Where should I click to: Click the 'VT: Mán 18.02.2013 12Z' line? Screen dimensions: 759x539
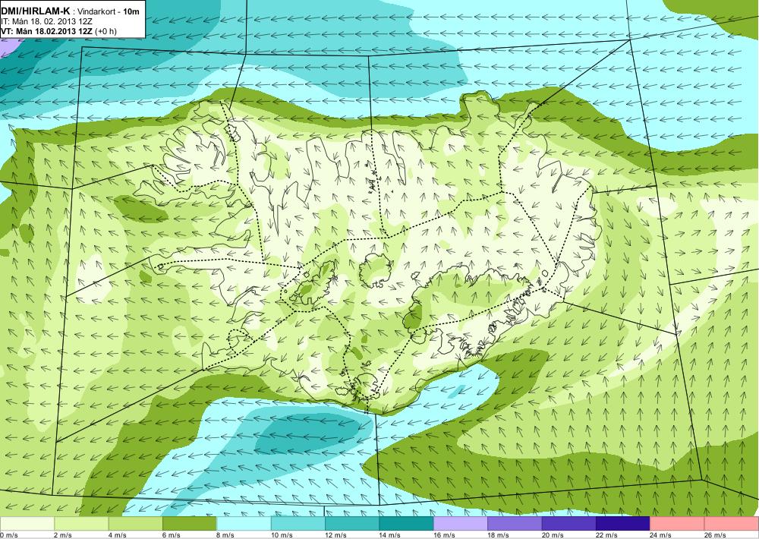click(47, 31)
